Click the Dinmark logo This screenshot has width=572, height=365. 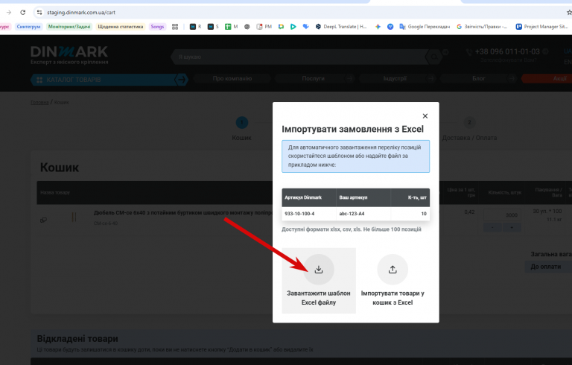[x=69, y=55]
